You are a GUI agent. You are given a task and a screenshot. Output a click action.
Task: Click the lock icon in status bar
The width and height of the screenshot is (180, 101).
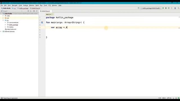click(174, 98)
